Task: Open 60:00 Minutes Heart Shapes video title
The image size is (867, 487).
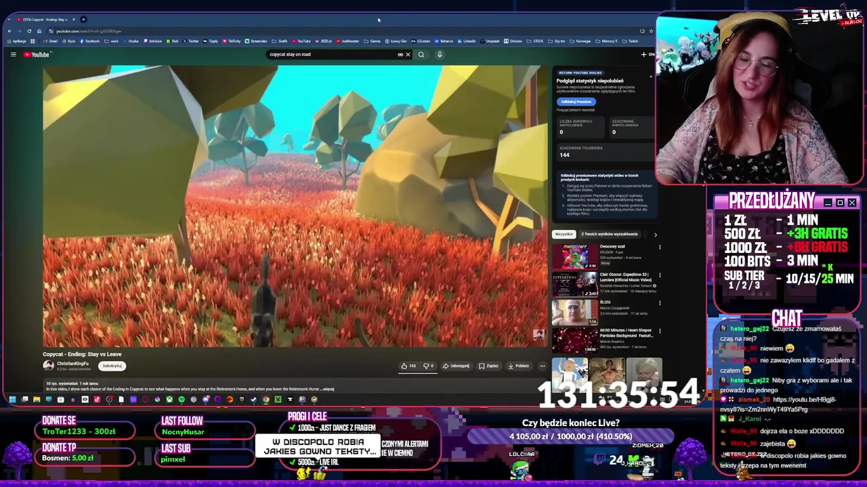Action: (627, 333)
